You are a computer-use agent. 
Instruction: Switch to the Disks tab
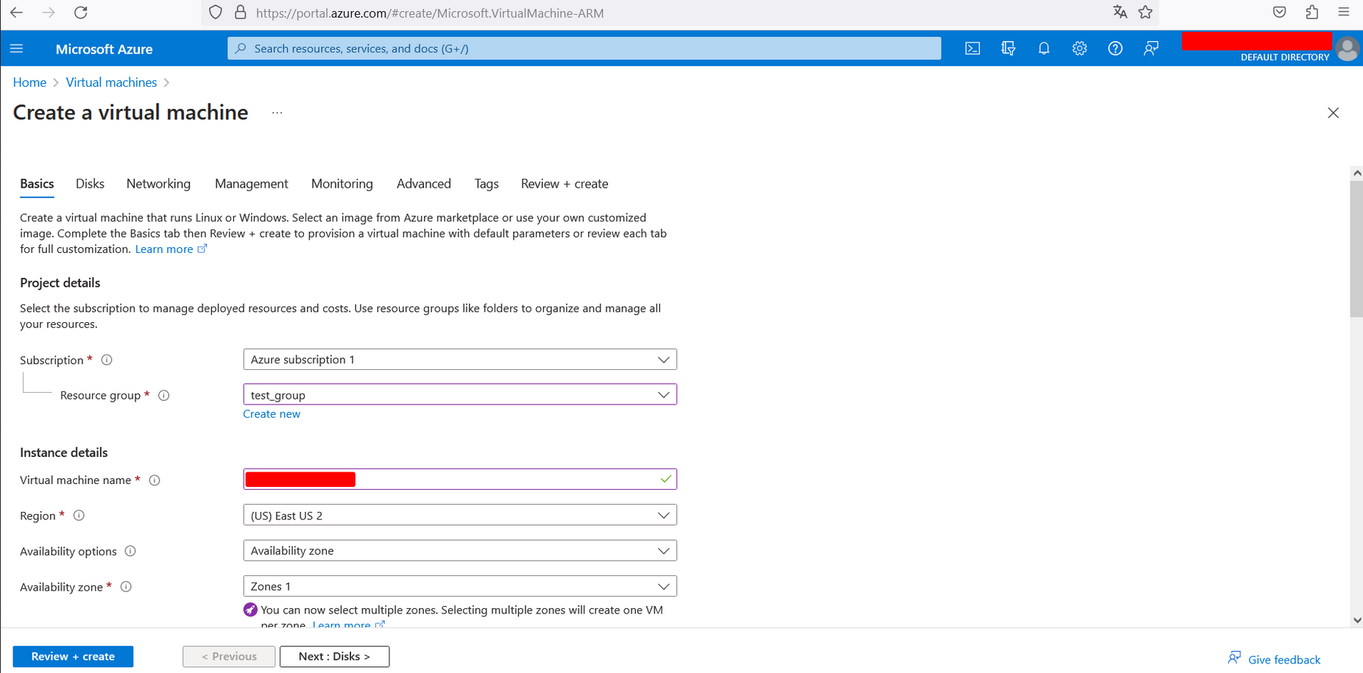(90, 184)
